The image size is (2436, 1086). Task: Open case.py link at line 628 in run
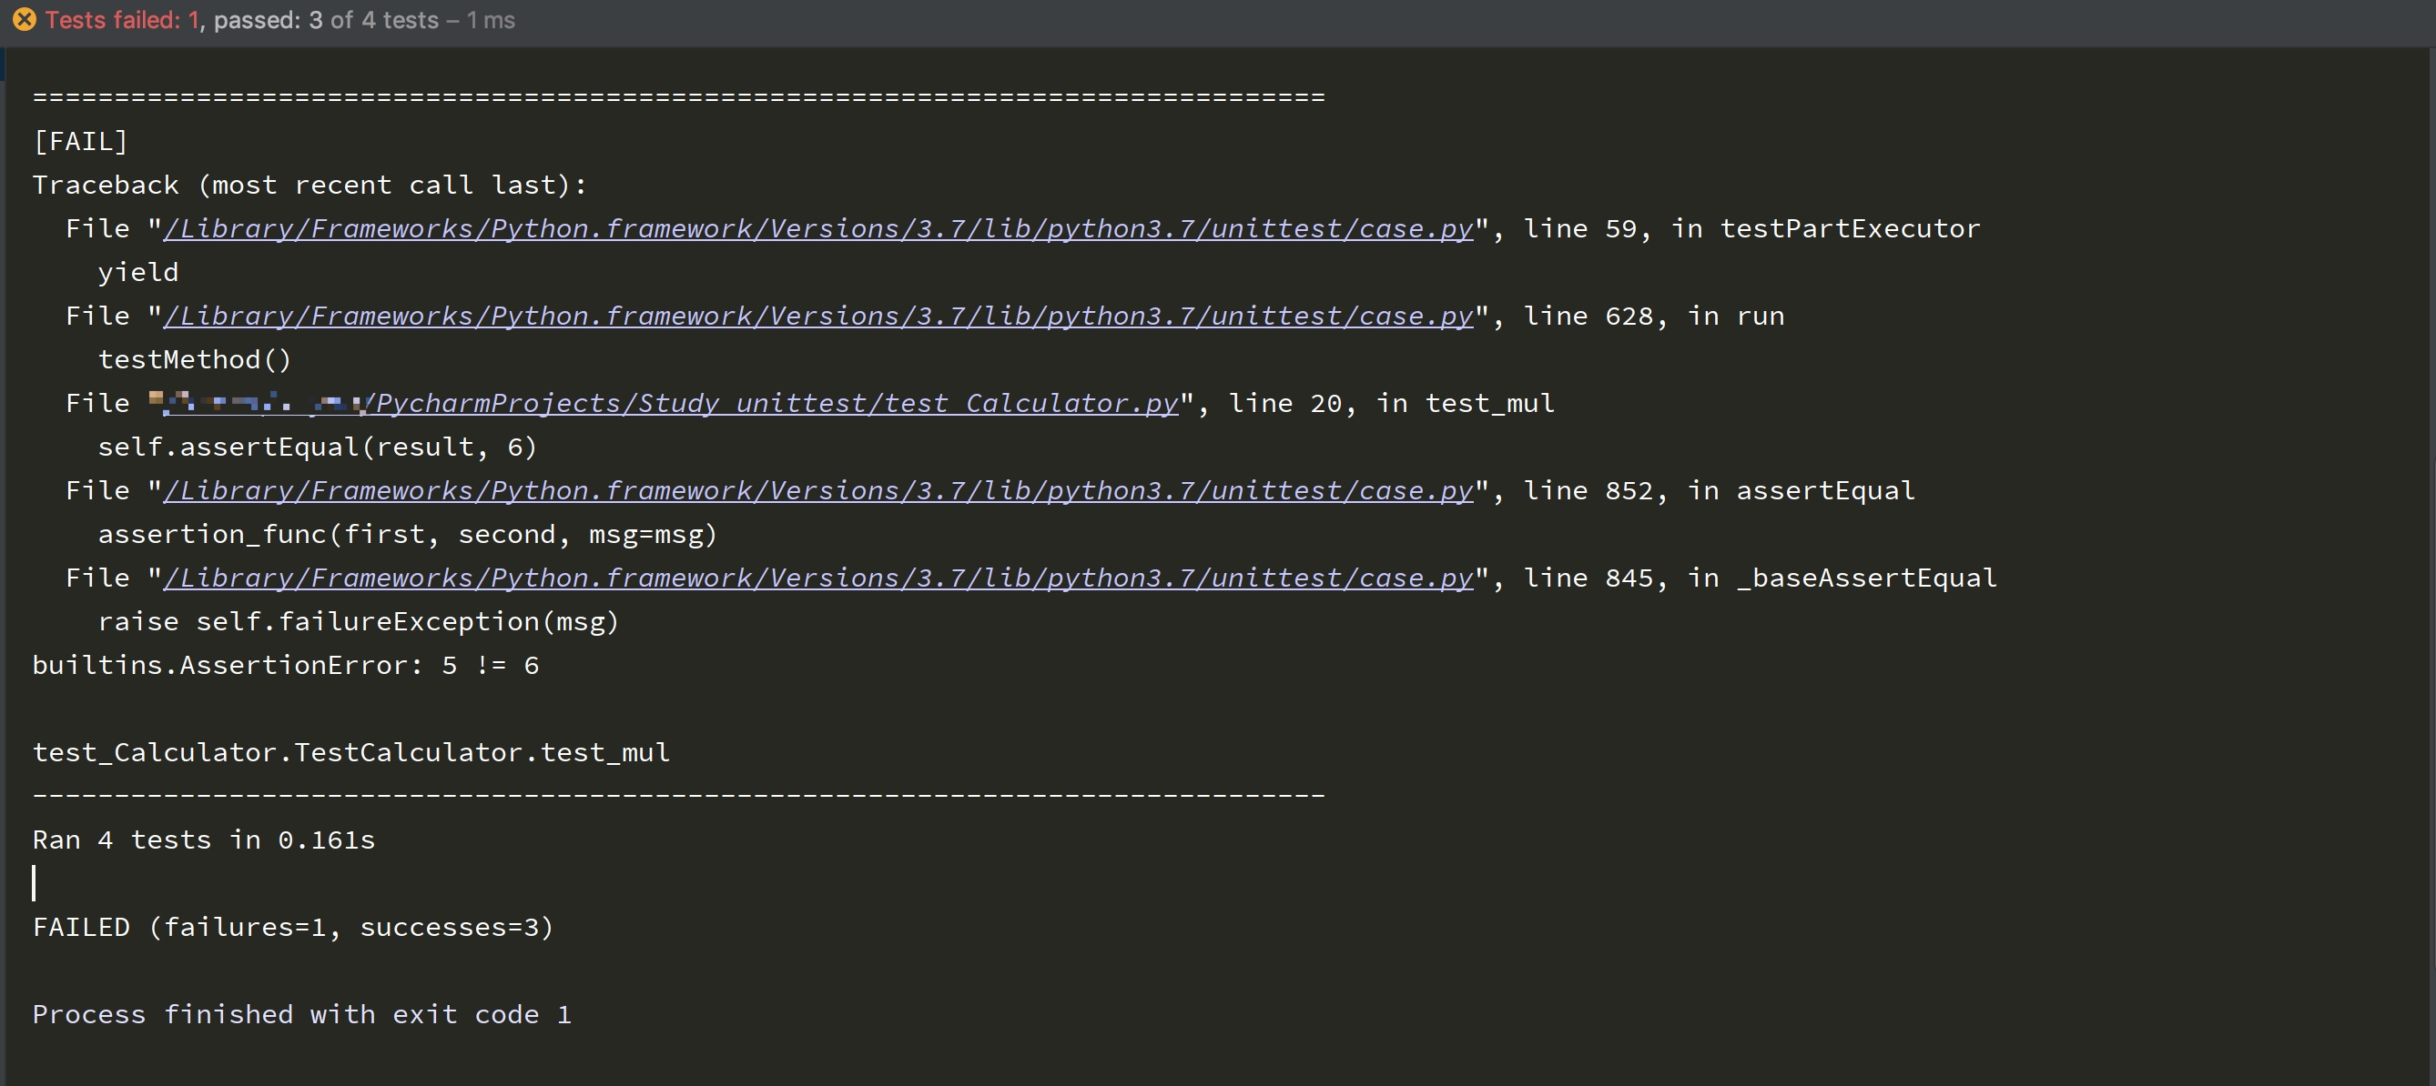pyautogui.click(x=818, y=316)
